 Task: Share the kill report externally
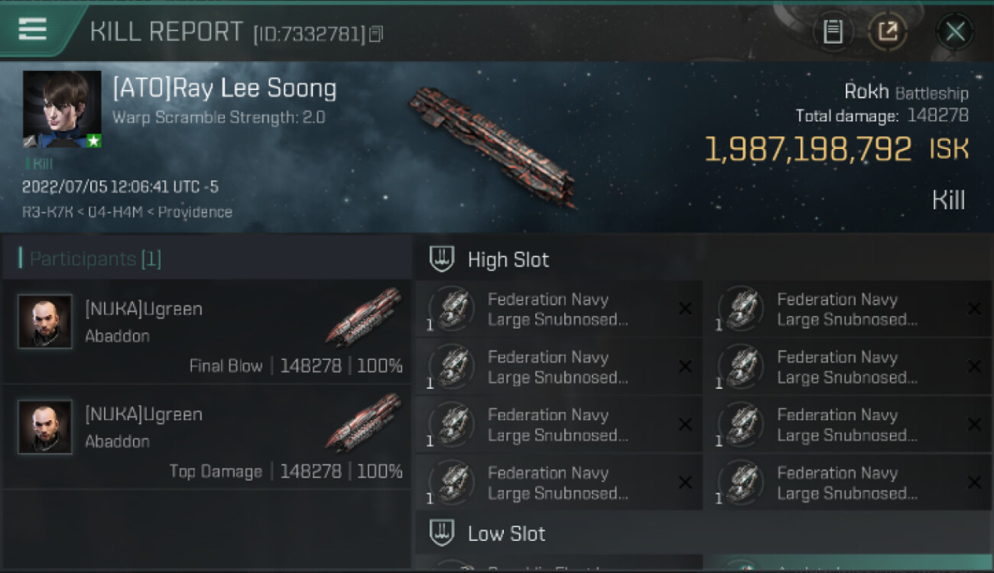(x=887, y=31)
